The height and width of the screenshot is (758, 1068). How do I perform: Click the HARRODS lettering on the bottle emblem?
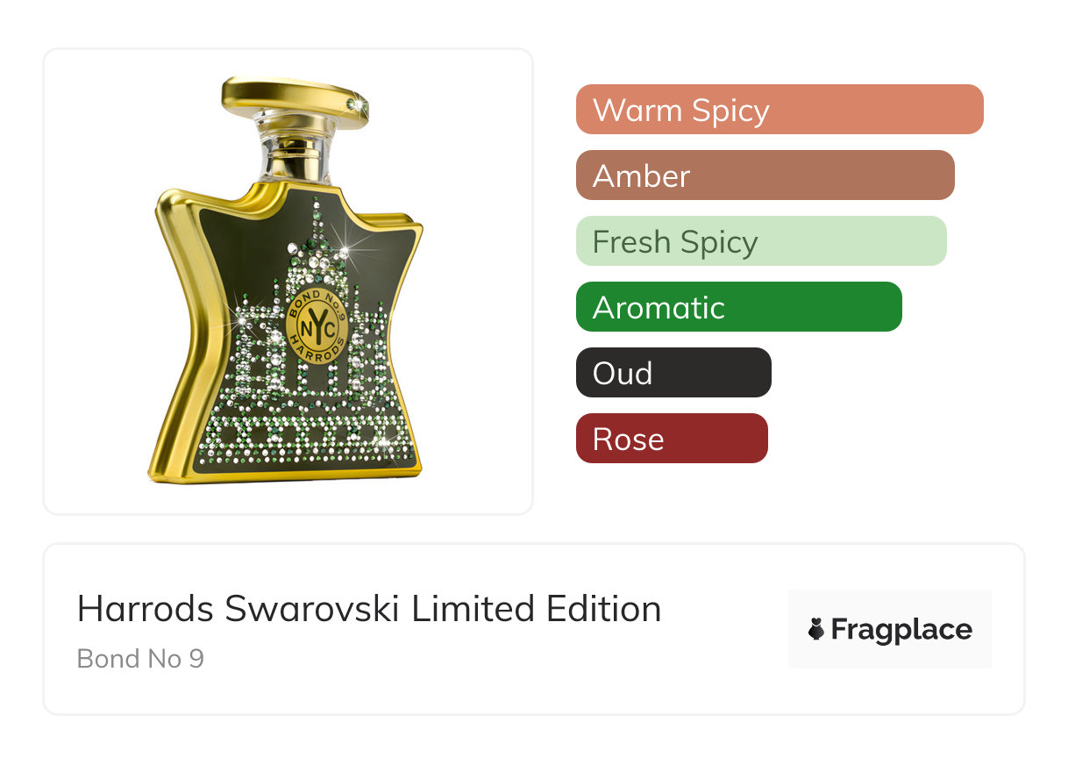point(317,347)
